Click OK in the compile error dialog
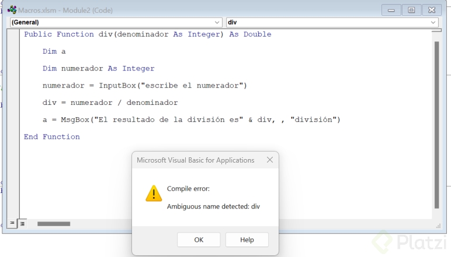451x257 pixels. point(199,240)
